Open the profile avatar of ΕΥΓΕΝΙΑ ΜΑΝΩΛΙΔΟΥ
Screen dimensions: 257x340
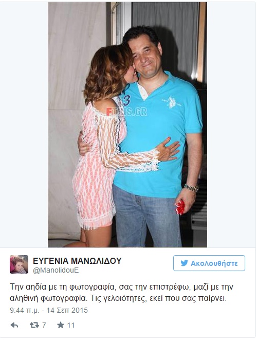(x=19, y=264)
